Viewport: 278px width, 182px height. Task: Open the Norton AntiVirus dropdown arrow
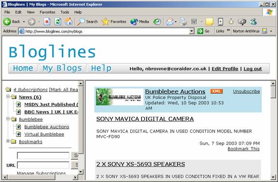click(271, 31)
